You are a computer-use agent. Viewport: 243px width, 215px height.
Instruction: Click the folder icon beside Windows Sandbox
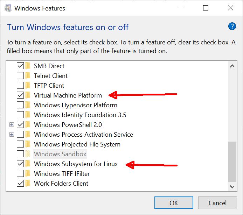coord(28,154)
